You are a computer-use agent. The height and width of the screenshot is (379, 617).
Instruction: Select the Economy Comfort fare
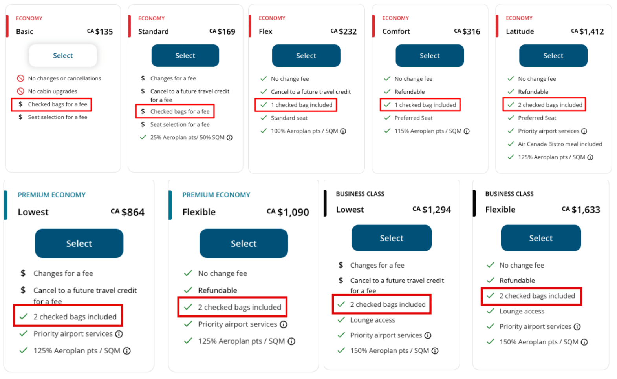coord(430,56)
